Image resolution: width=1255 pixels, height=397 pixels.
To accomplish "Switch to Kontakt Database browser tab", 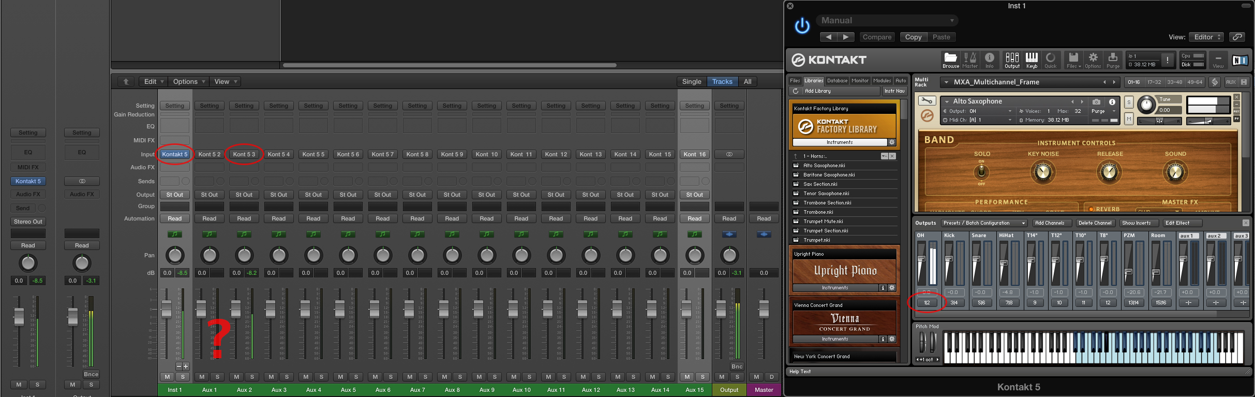I will coord(837,81).
